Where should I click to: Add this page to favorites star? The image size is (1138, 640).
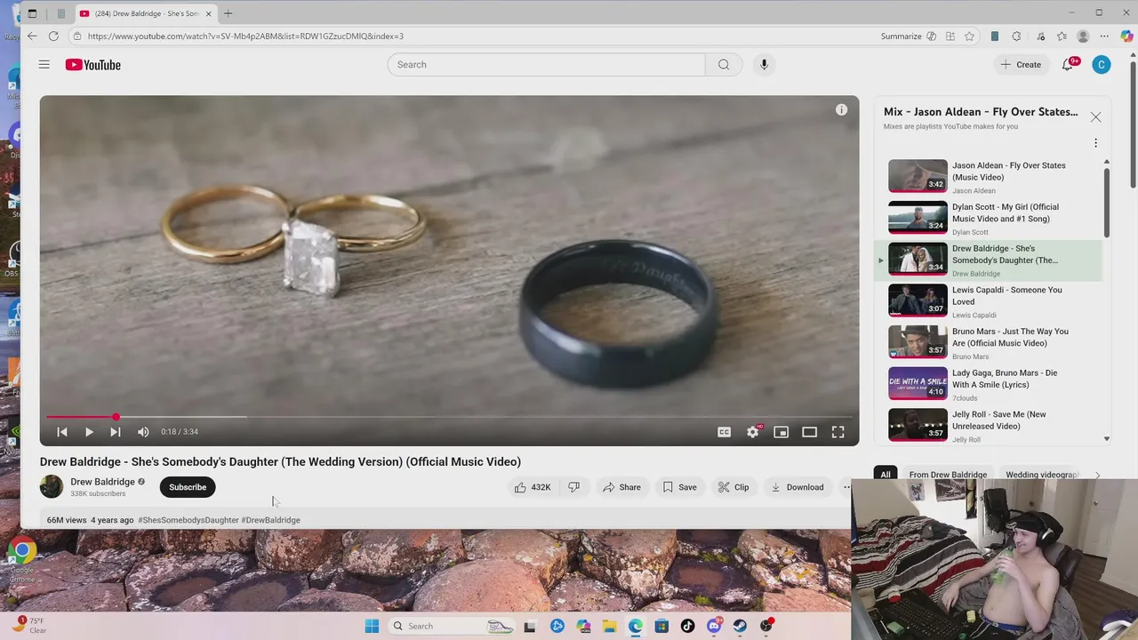(969, 36)
